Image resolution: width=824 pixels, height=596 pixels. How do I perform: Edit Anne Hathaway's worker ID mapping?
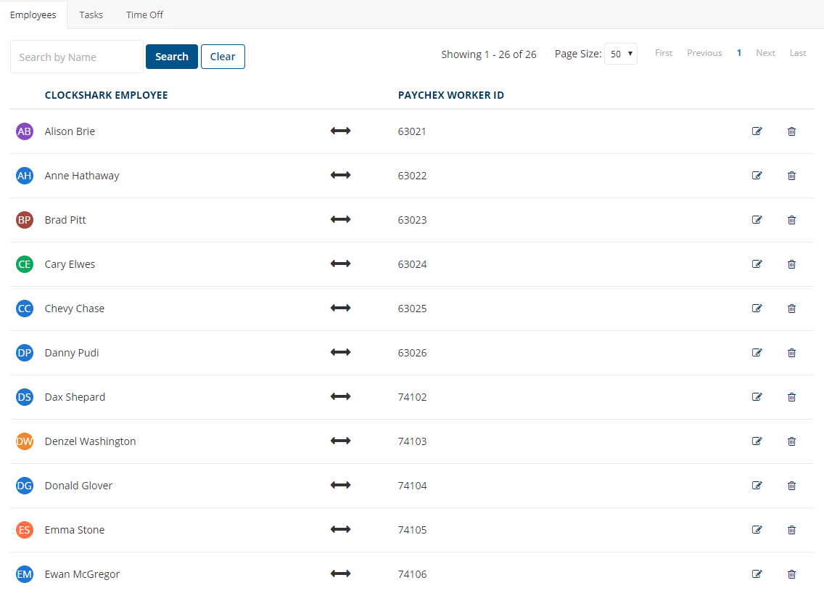click(x=757, y=175)
